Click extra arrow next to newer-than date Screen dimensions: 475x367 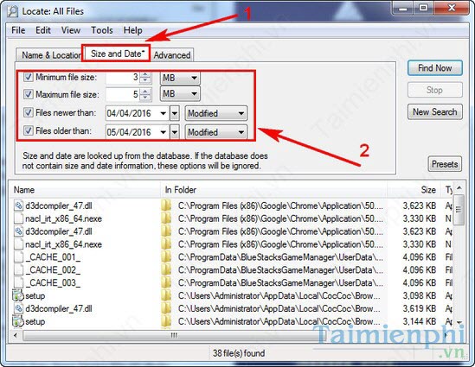[175, 114]
